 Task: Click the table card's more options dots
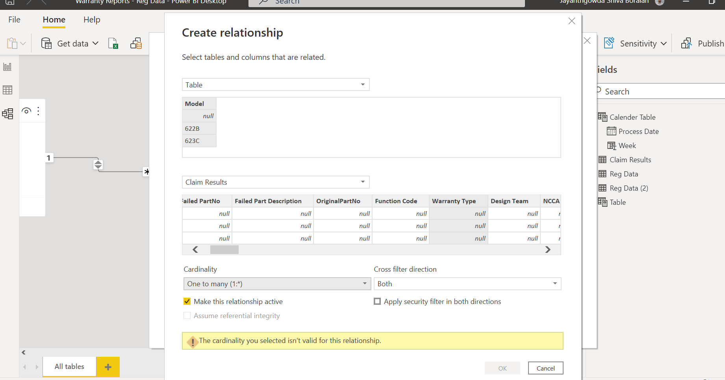pyautogui.click(x=38, y=111)
